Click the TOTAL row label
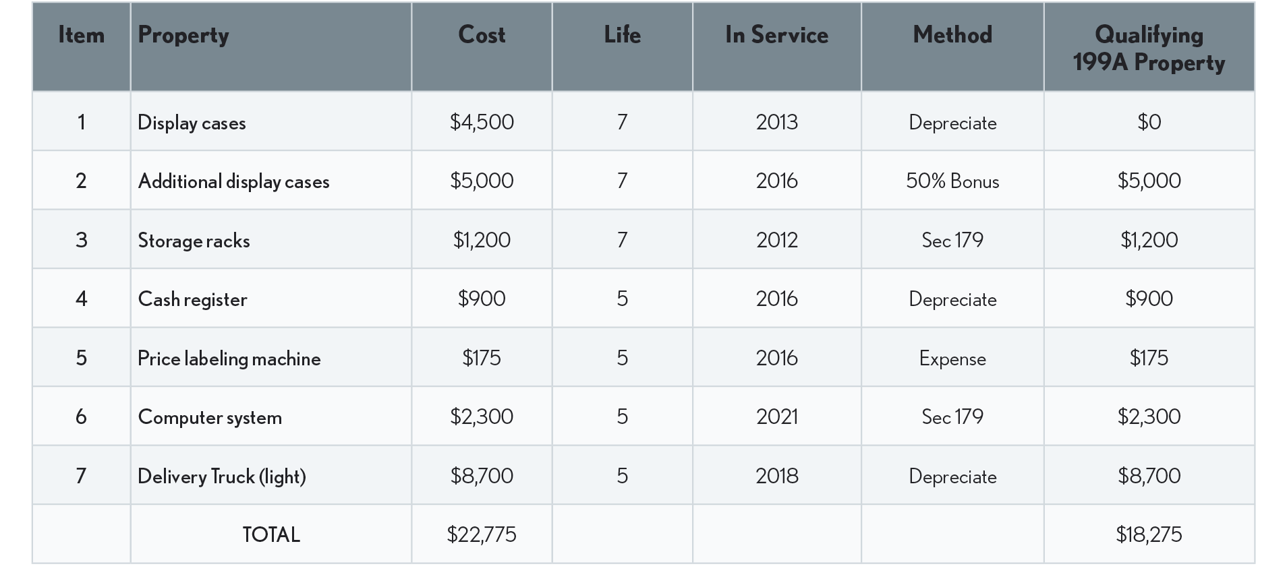 271,535
